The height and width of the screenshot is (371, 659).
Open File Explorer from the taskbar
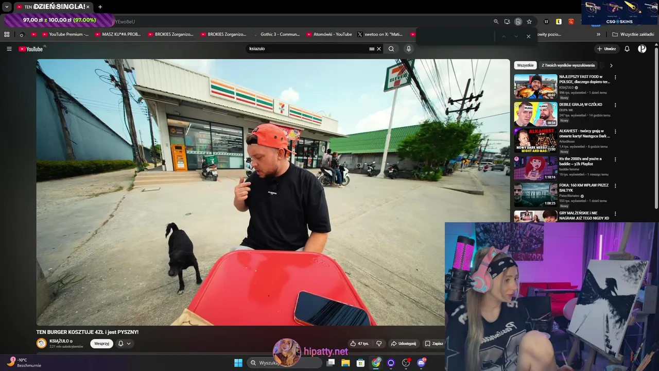pos(345,363)
